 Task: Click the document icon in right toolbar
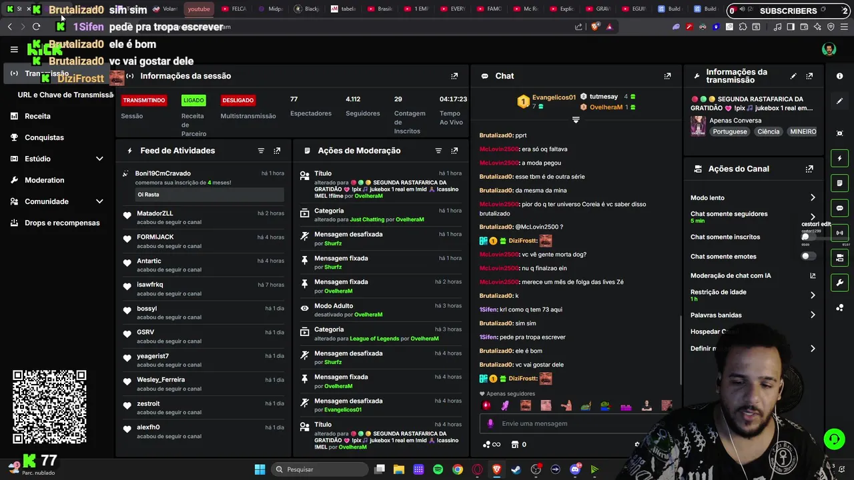tap(840, 183)
